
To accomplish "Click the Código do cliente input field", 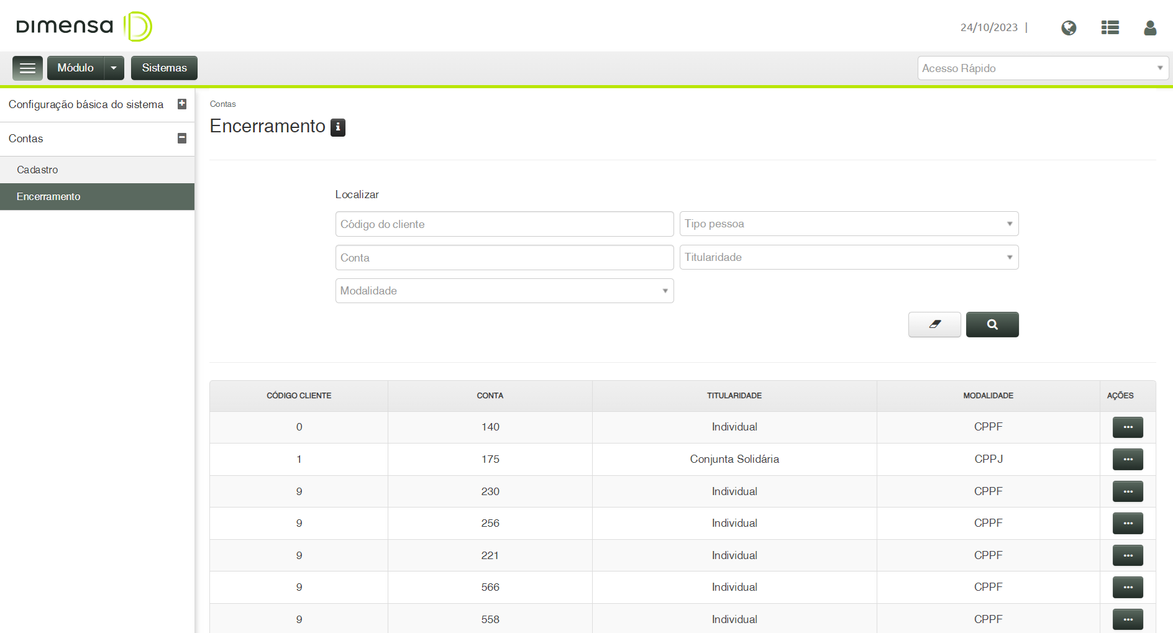I will tap(504, 224).
